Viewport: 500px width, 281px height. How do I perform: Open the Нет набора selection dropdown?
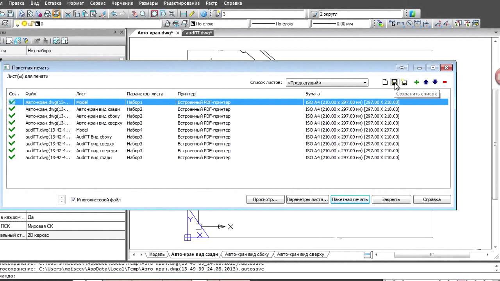(x=76, y=51)
